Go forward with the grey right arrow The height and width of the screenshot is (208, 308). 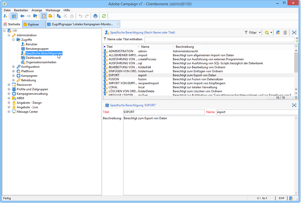[x=29, y=16]
